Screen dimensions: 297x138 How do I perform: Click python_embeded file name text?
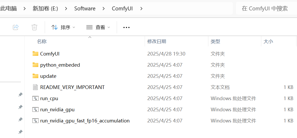click(60, 65)
